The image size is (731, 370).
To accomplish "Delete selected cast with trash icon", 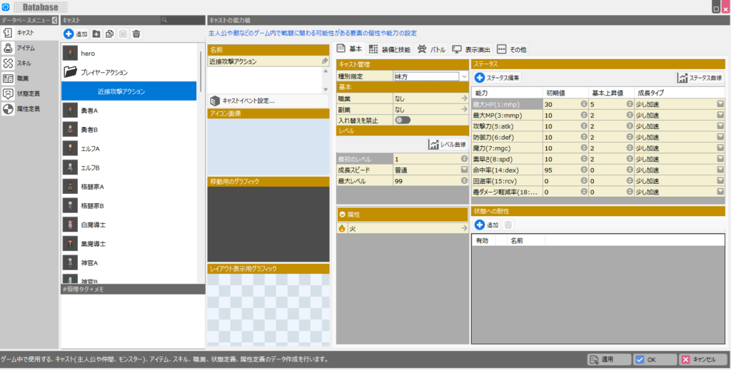I will coord(136,34).
